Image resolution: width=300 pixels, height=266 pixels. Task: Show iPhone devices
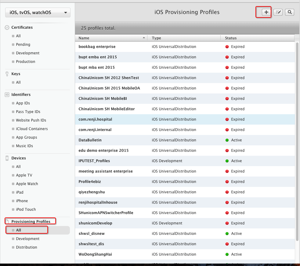pos(22,201)
